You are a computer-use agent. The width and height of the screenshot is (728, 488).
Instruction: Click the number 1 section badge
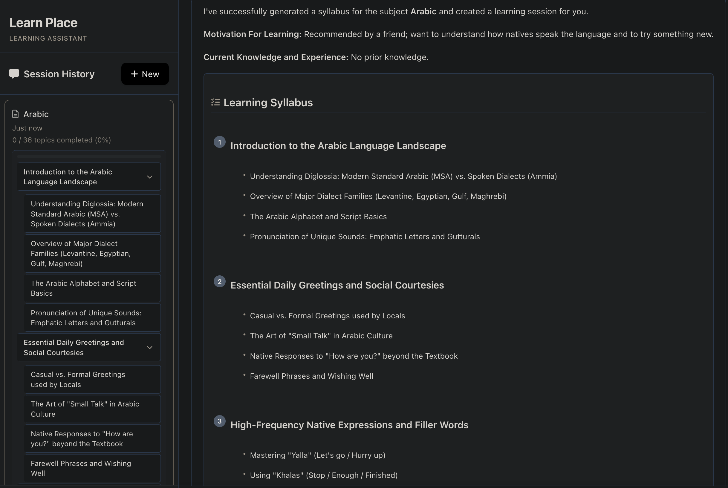coord(220,142)
